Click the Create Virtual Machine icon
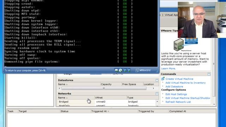The width and height of the screenshot is (226, 127). [163, 79]
